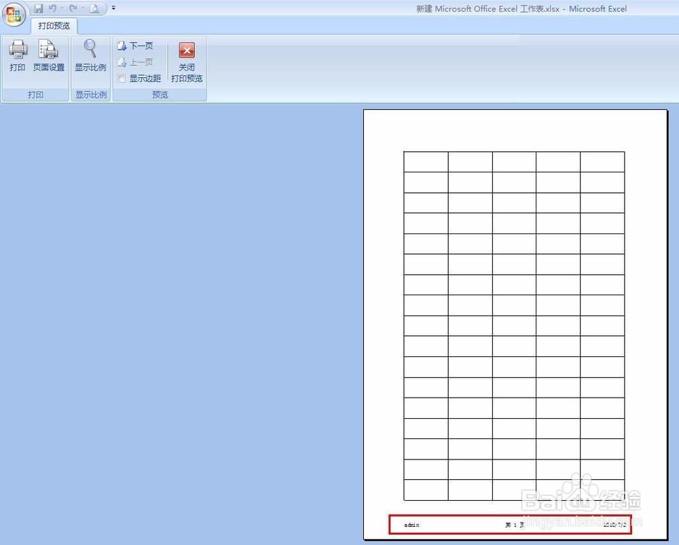This screenshot has width=679, height=545.
Task: Click the previewed page to zoom
Action: click(x=515, y=324)
